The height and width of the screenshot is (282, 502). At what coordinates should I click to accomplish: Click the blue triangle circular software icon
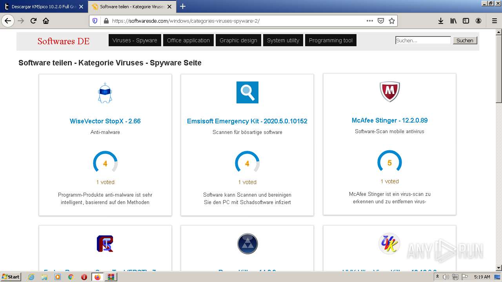tap(247, 244)
